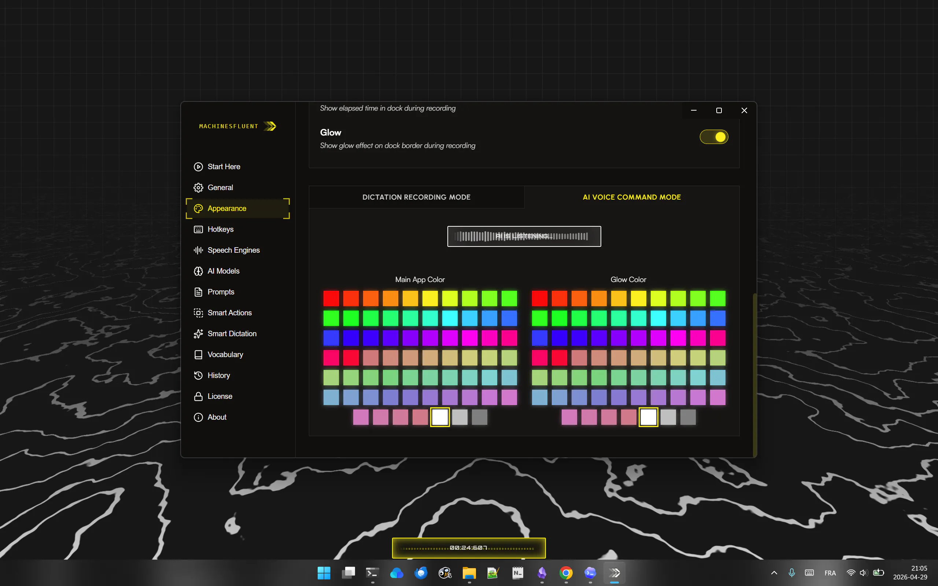Open the Vocabulary menu label
The height and width of the screenshot is (586, 938).
tap(225, 355)
